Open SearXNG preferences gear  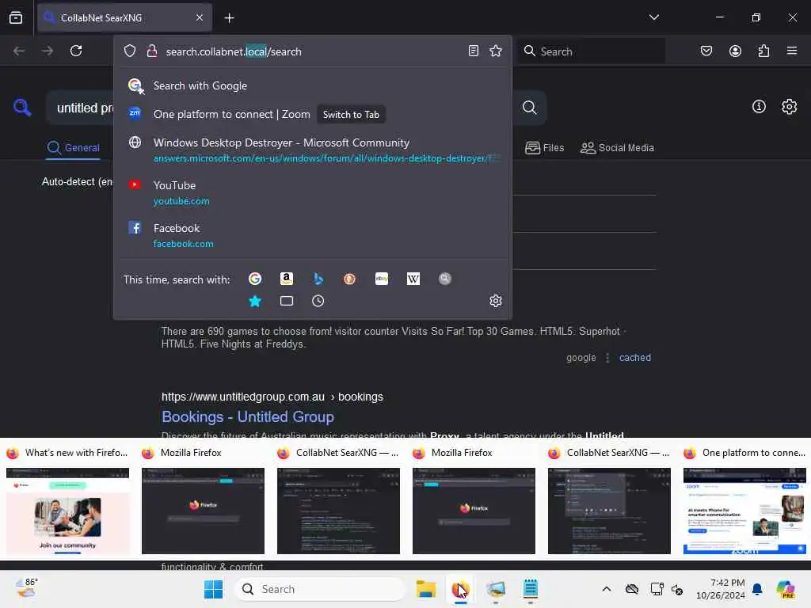790,107
